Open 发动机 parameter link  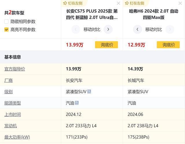(x=10, y=126)
